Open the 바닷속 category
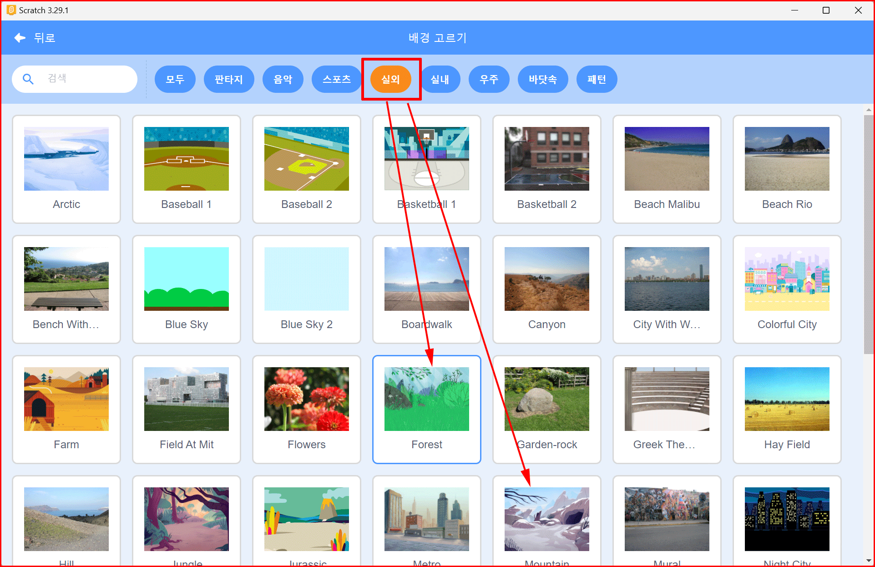Screen dimensions: 875x567 coord(542,79)
